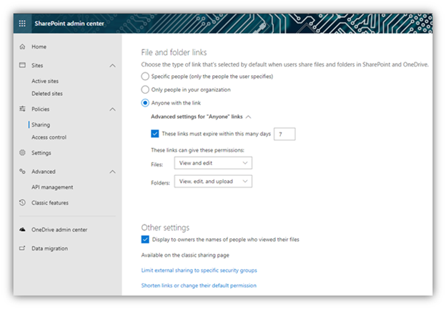Click the Sites window icon
The image size is (446, 309).
(22, 65)
